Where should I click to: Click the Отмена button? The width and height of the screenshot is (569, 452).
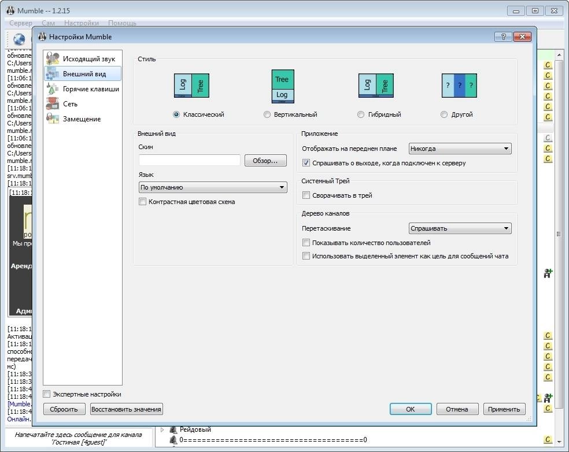coord(457,409)
